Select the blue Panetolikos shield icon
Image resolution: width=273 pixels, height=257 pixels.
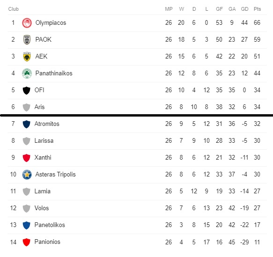tap(27, 225)
